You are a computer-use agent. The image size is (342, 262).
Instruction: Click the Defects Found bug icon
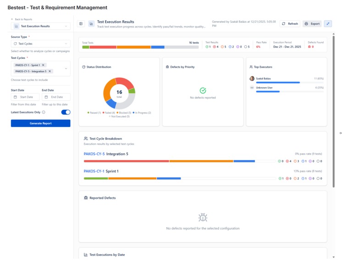click(x=309, y=47)
